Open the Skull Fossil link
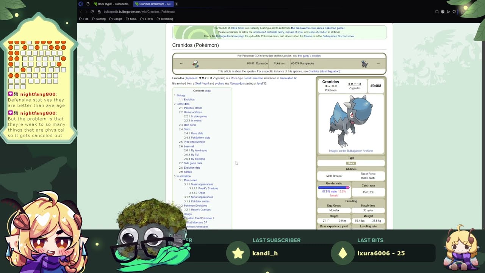485x273 pixels. 202,83
